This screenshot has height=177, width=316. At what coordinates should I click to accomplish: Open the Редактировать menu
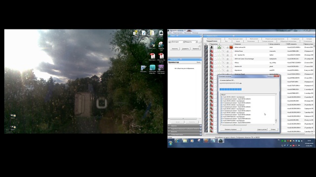pyautogui.click(x=178, y=33)
